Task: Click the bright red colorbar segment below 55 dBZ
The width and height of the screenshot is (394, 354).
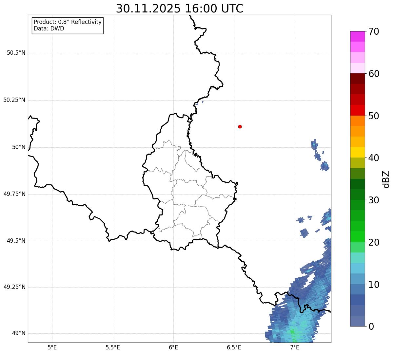Action: tap(357, 110)
